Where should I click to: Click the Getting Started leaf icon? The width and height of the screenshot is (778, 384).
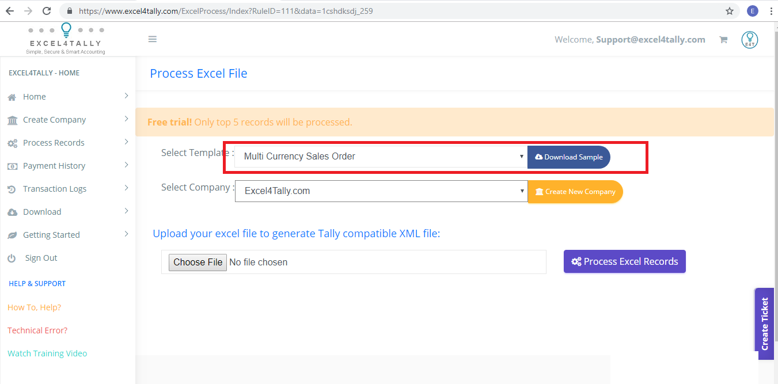click(x=12, y=235)
